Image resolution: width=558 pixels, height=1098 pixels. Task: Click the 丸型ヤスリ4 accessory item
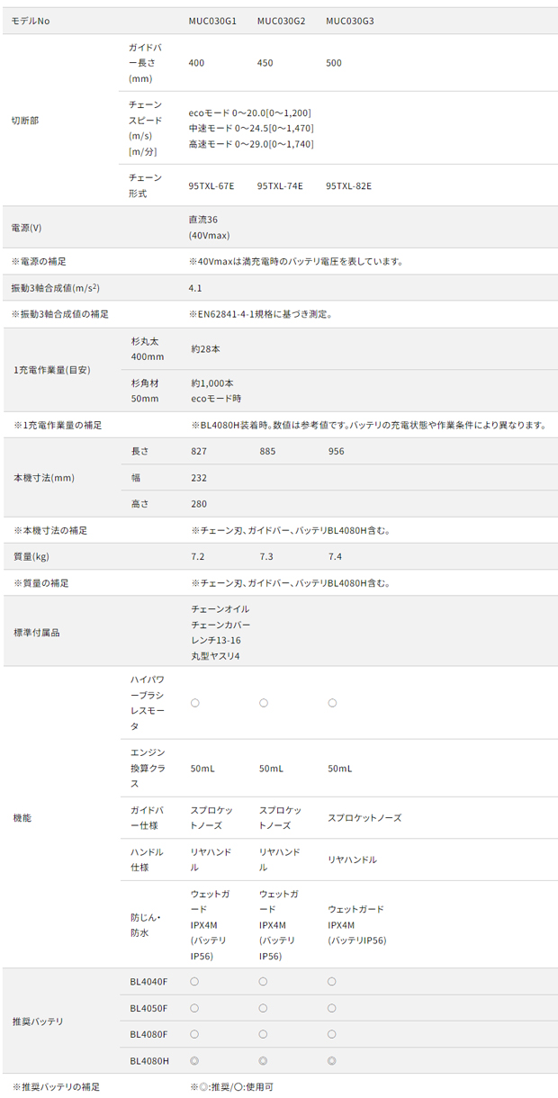tap(215, 655)
